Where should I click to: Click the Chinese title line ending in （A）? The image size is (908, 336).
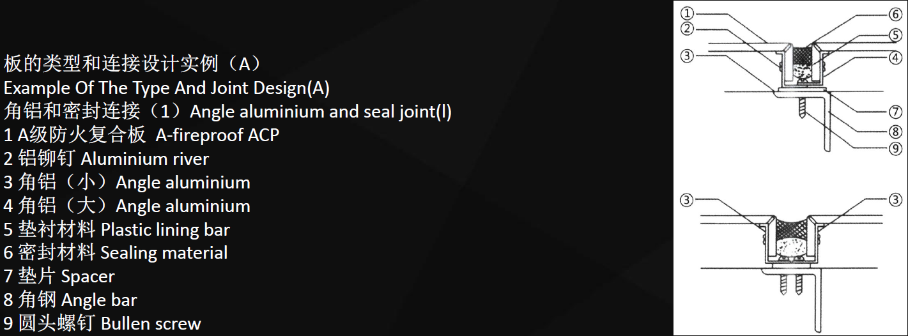click(132, 64)
